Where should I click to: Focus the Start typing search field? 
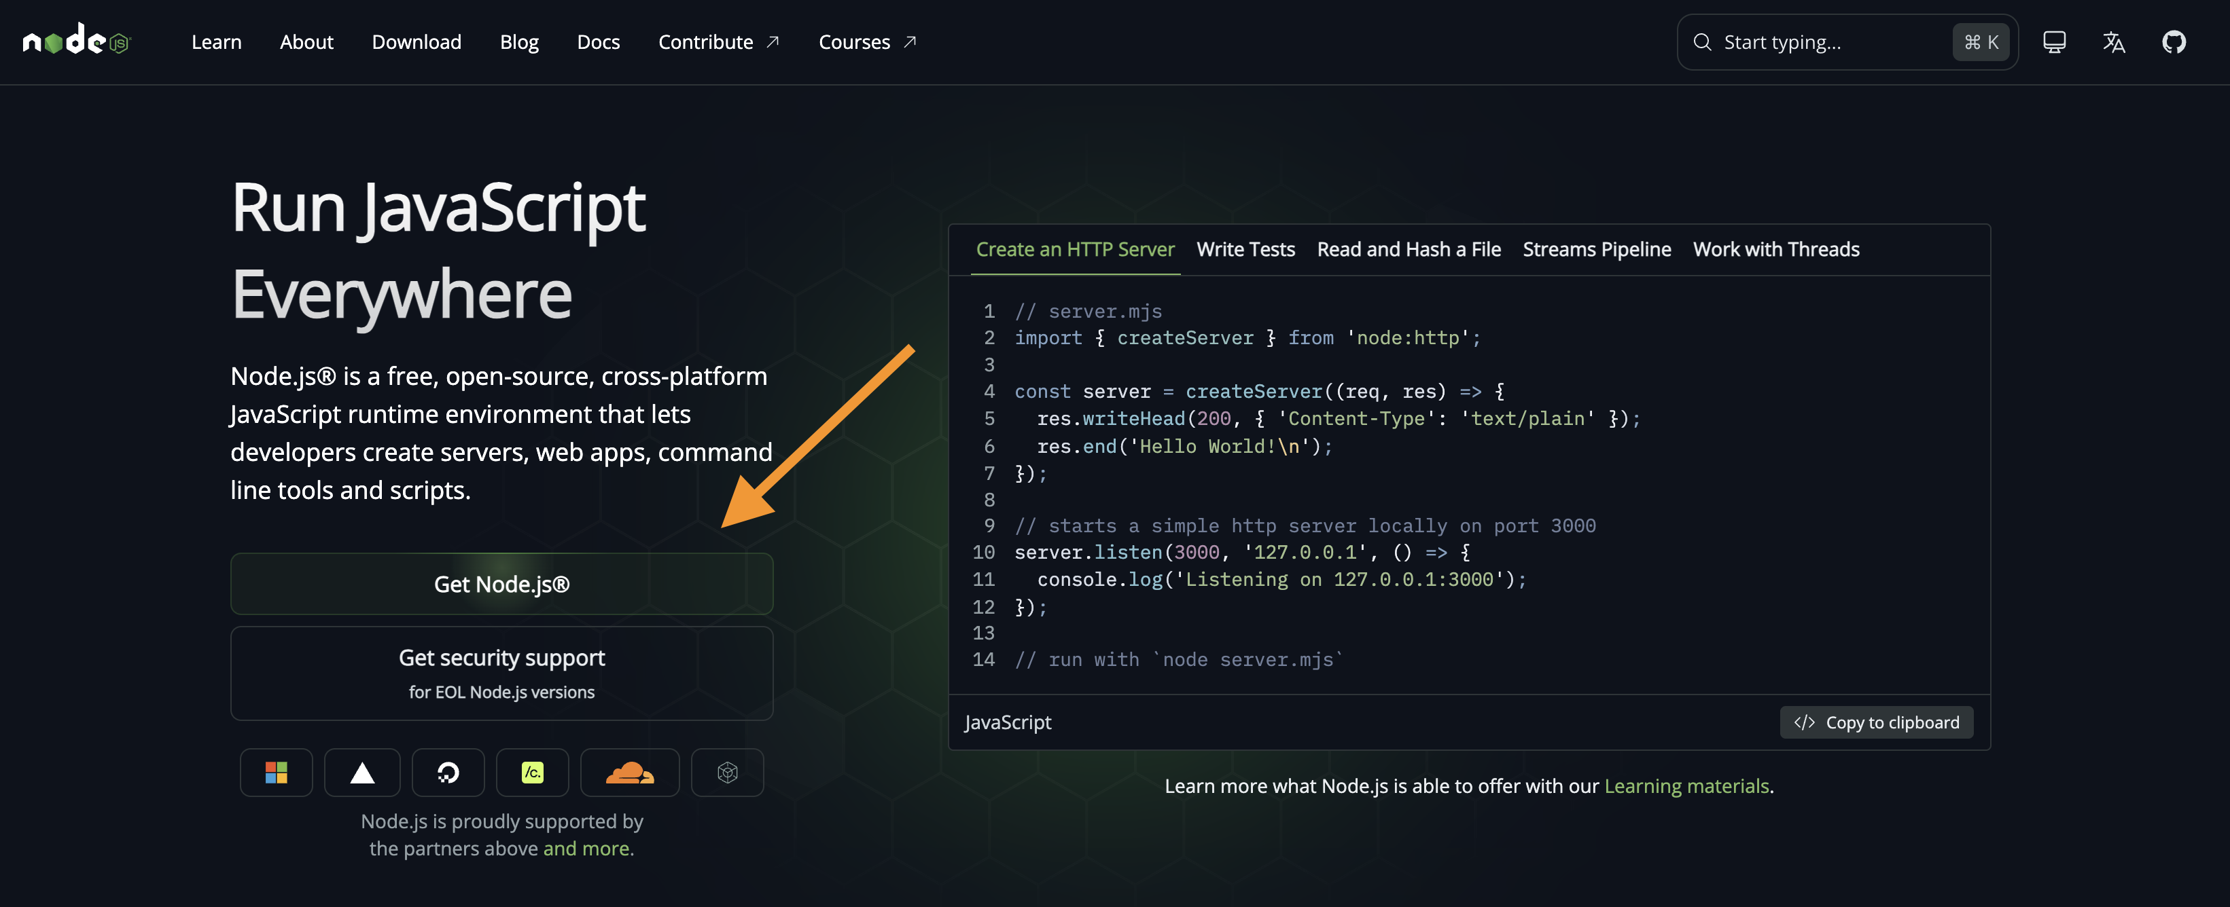[1826, 41]
